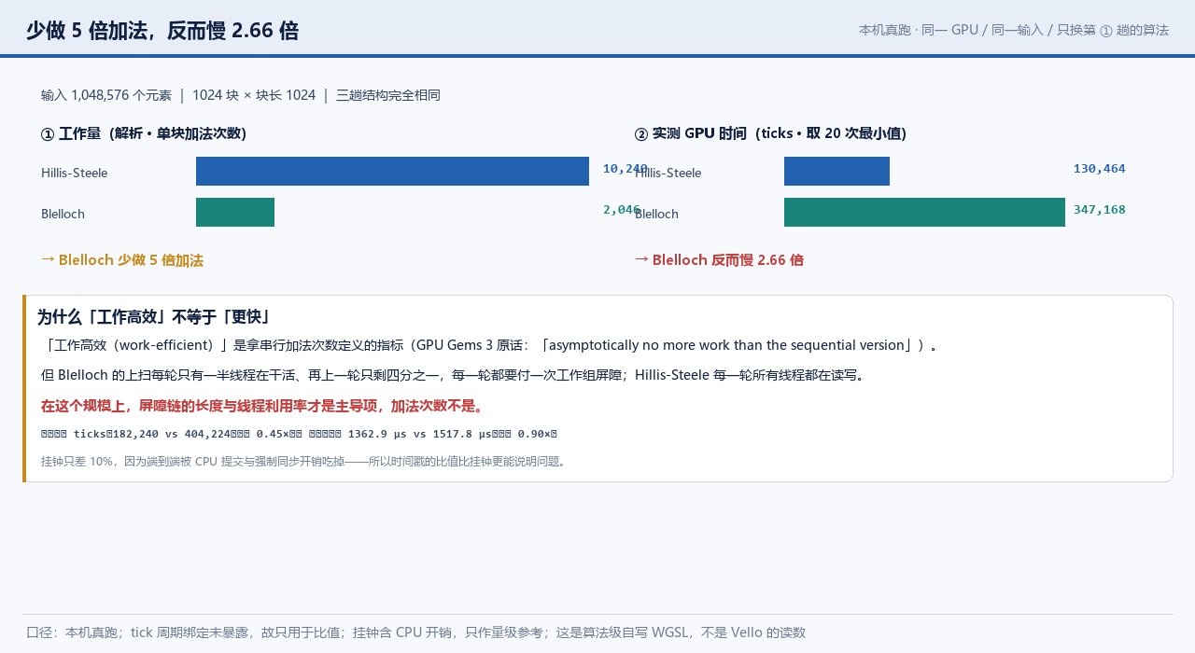The width and height of the screenshot is (1195, 653).
Task: Click the paragraph starting 但 Blelloch 的上扫每轮
Action: 453,376
